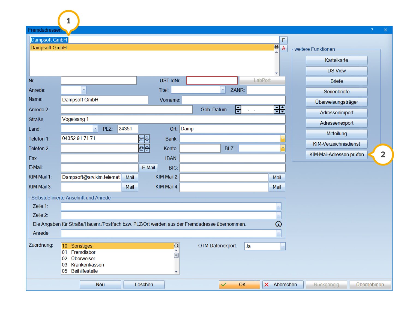This screenshot has height=317, width=419.
Task: Start Adressenimport
Action: pyautogui.click(x=337, y=113)
